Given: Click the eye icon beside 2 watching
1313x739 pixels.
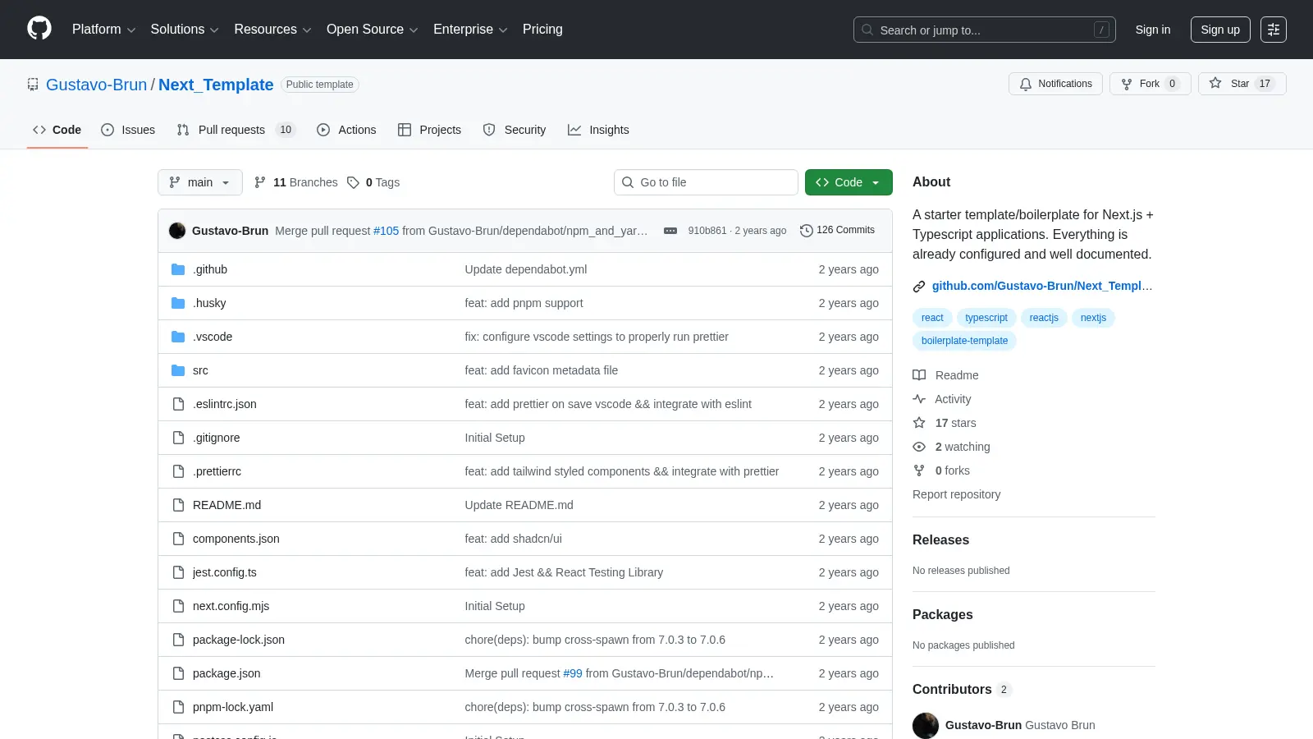Looking at the screenshot, I should pos(919,447).
